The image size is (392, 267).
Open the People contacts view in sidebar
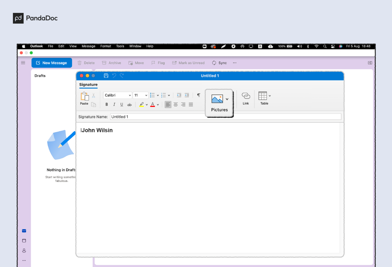[24, 251]
